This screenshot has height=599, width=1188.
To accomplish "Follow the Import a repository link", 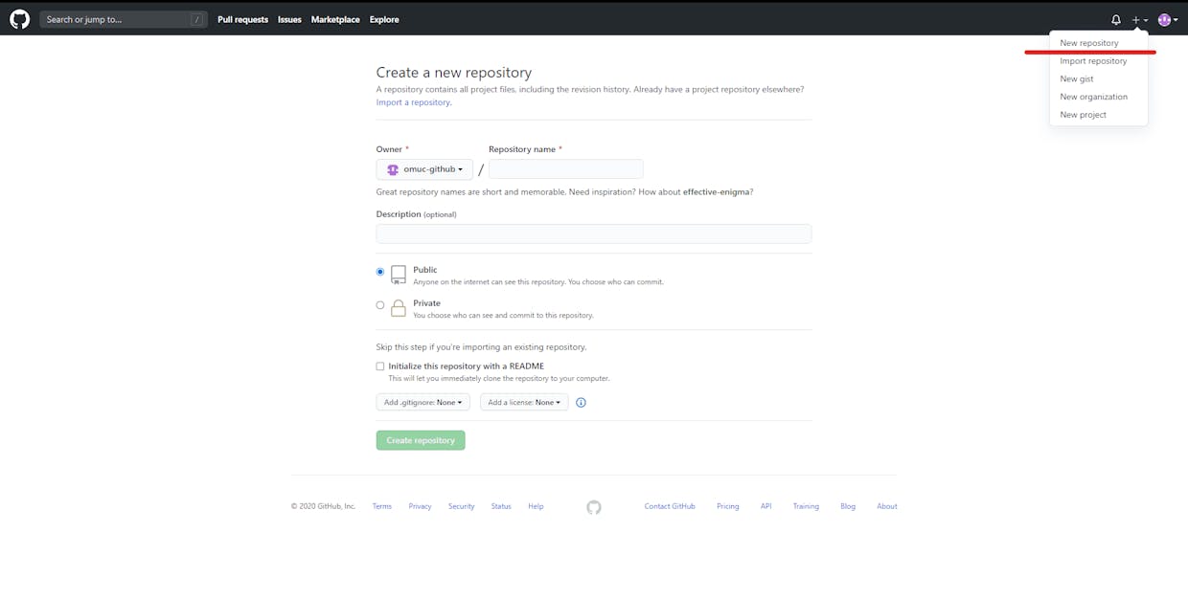I will 413,102.
